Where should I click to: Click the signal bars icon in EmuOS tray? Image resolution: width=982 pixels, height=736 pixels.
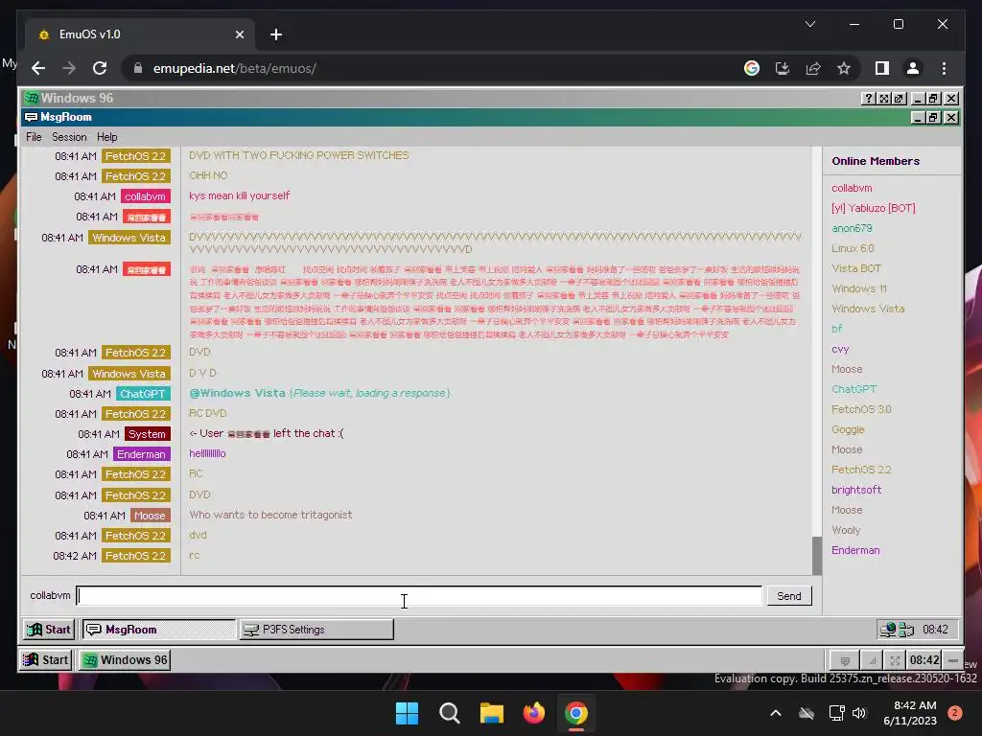pos(872,660)
